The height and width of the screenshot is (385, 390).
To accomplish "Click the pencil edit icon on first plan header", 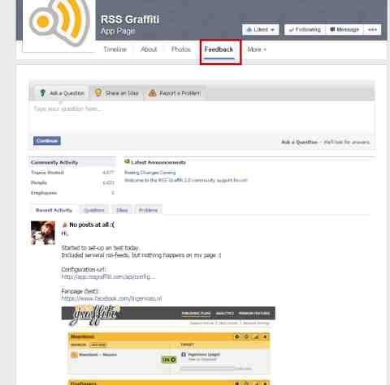I will 256,336.
